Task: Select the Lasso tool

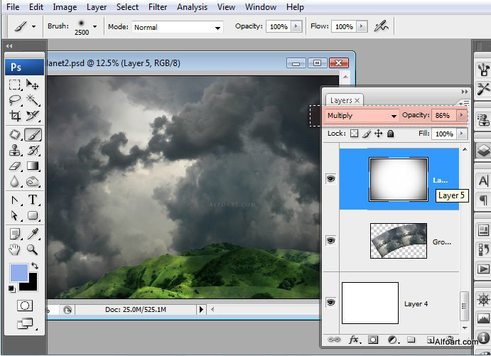Action: (x=14, y=100)
